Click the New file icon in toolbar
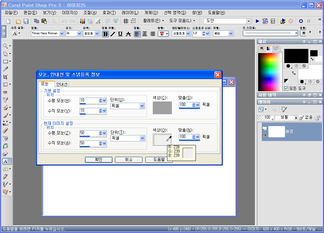 (x=9, y=21)
